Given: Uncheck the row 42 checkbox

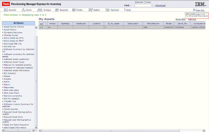Looking at the screenshot, I should [x=42, y=27].
